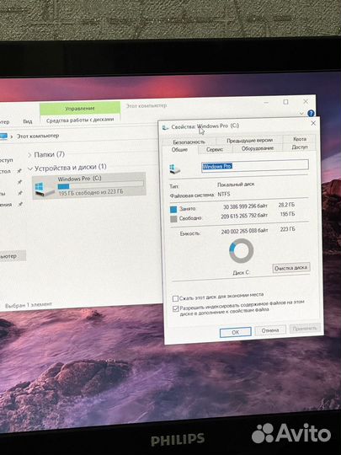The image size is (341, 455).
Task: Open the Управление ribbon tab in Explorer
Action: pos(80,109)
